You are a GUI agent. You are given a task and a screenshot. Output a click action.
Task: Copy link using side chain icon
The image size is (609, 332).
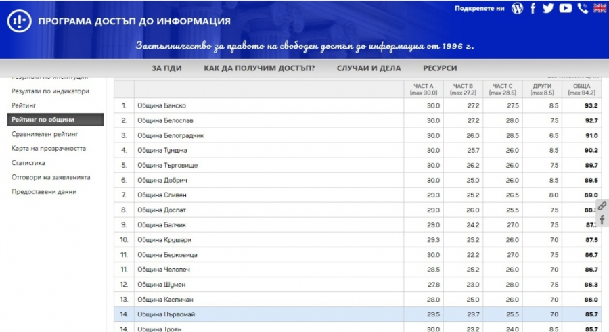tap(602, 206)
